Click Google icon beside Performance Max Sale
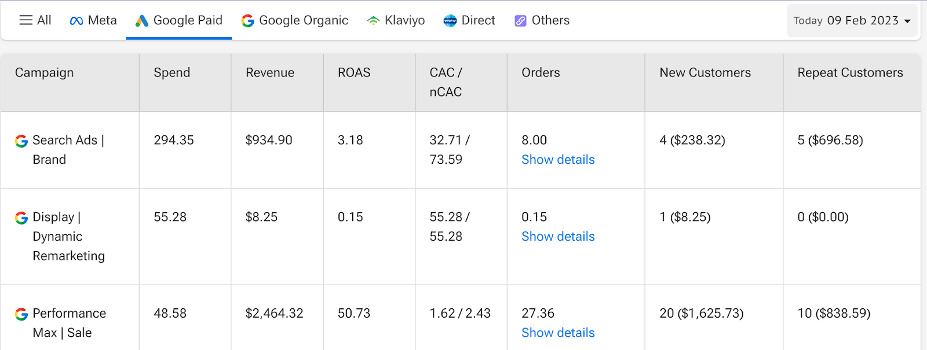 (21, 314)
